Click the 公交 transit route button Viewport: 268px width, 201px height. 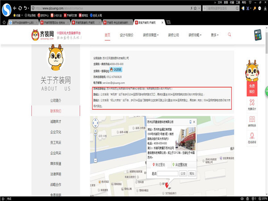tap(183, 173)
